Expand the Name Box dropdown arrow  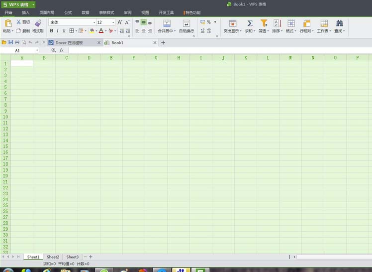click(37, 50)
